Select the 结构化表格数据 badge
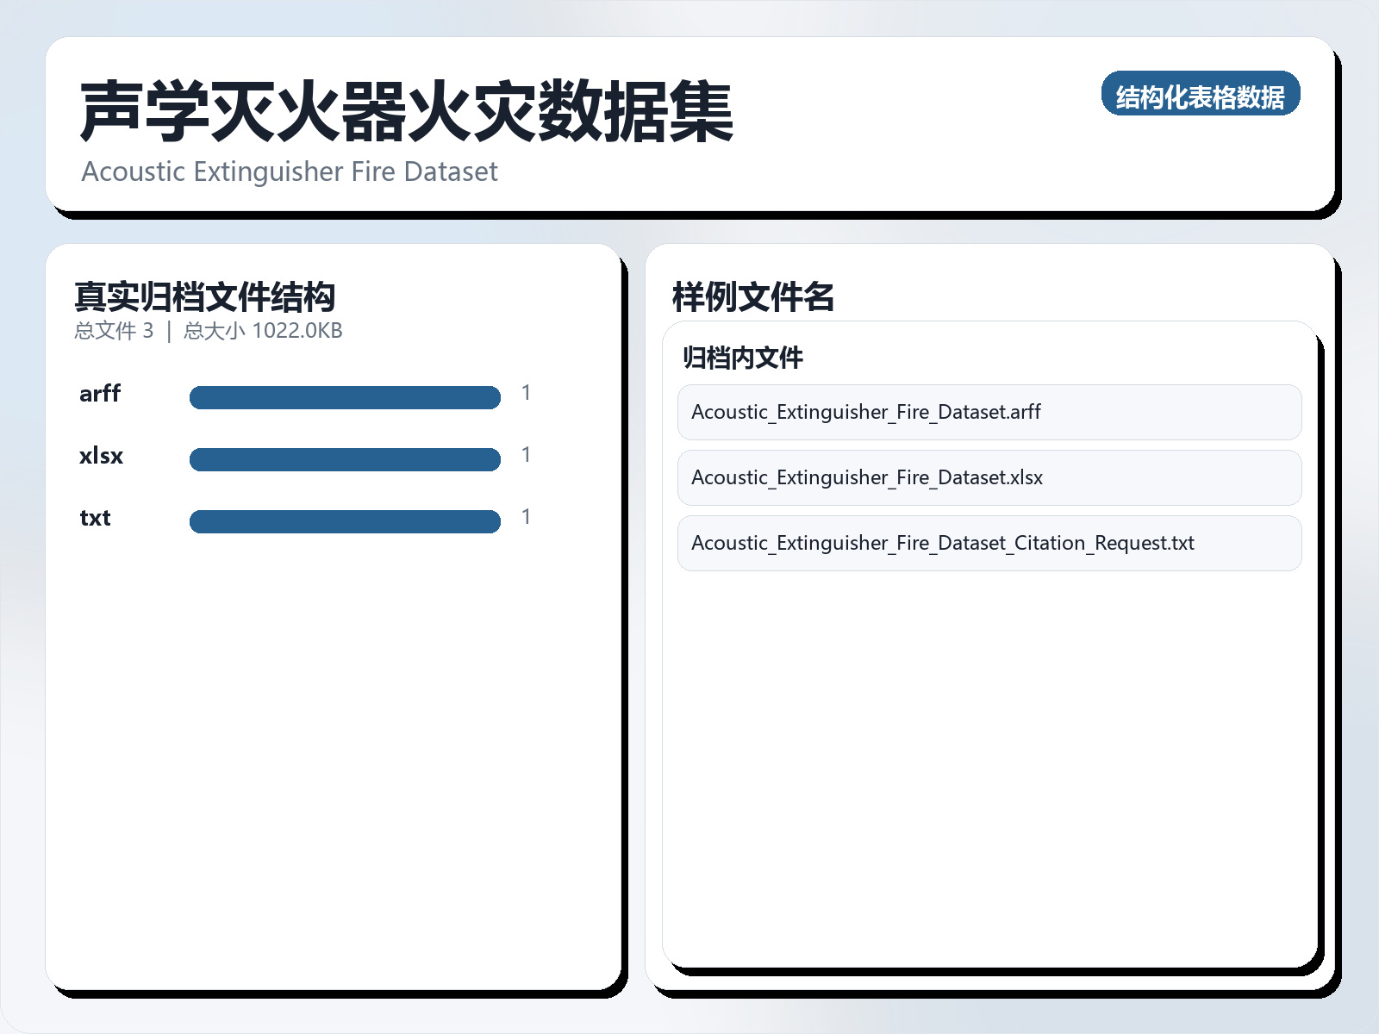Screen dimensions: 1379x1034 coord(1202,96)
